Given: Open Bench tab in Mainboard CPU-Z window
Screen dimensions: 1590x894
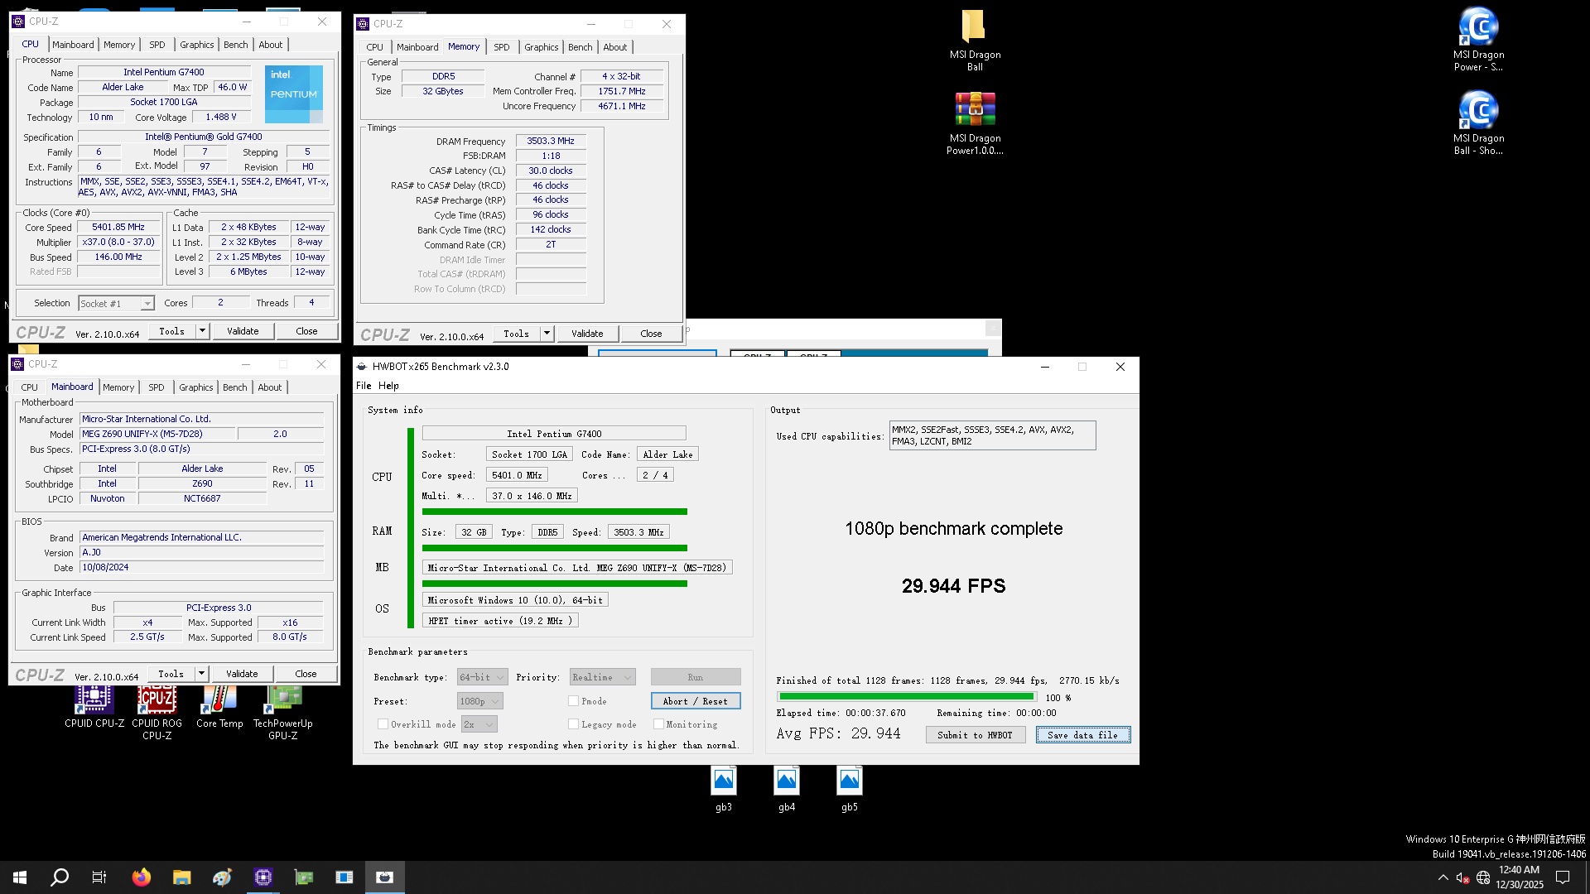Looking at the screenshot, I should click(234, 387).
